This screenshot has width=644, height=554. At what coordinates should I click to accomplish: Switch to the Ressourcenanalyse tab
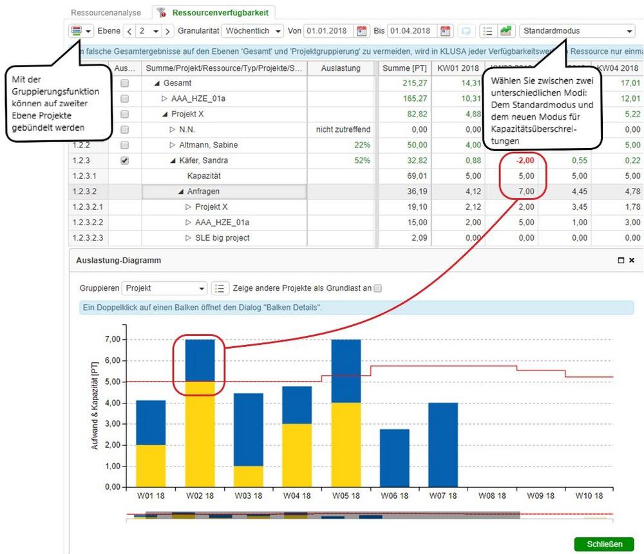[106, 12]
